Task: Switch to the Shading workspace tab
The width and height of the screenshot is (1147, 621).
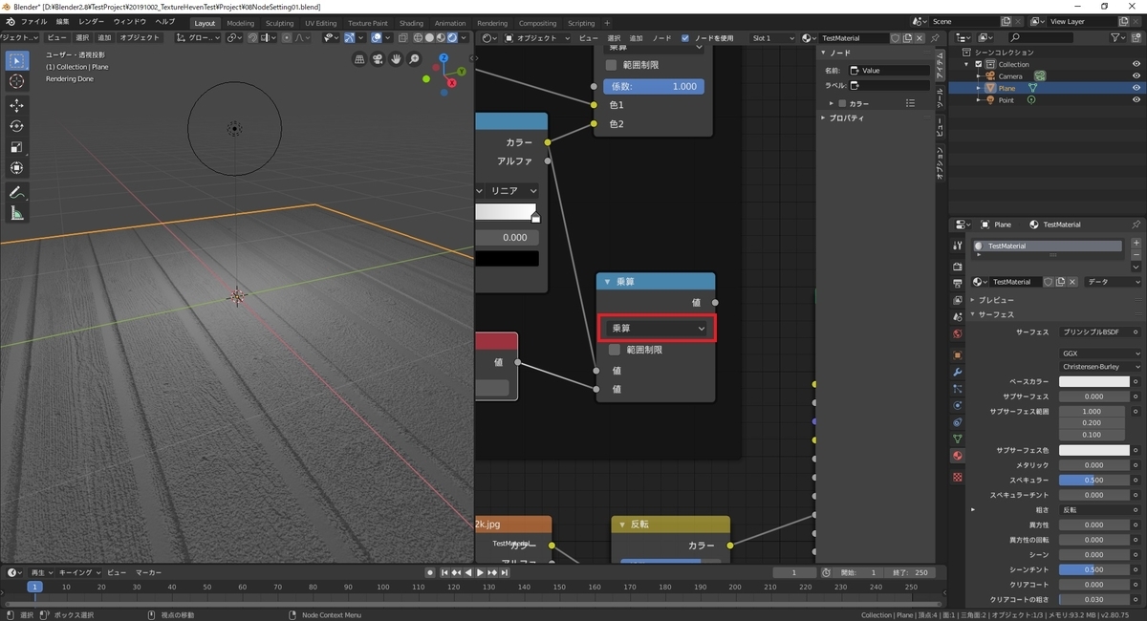Action: 411,23
